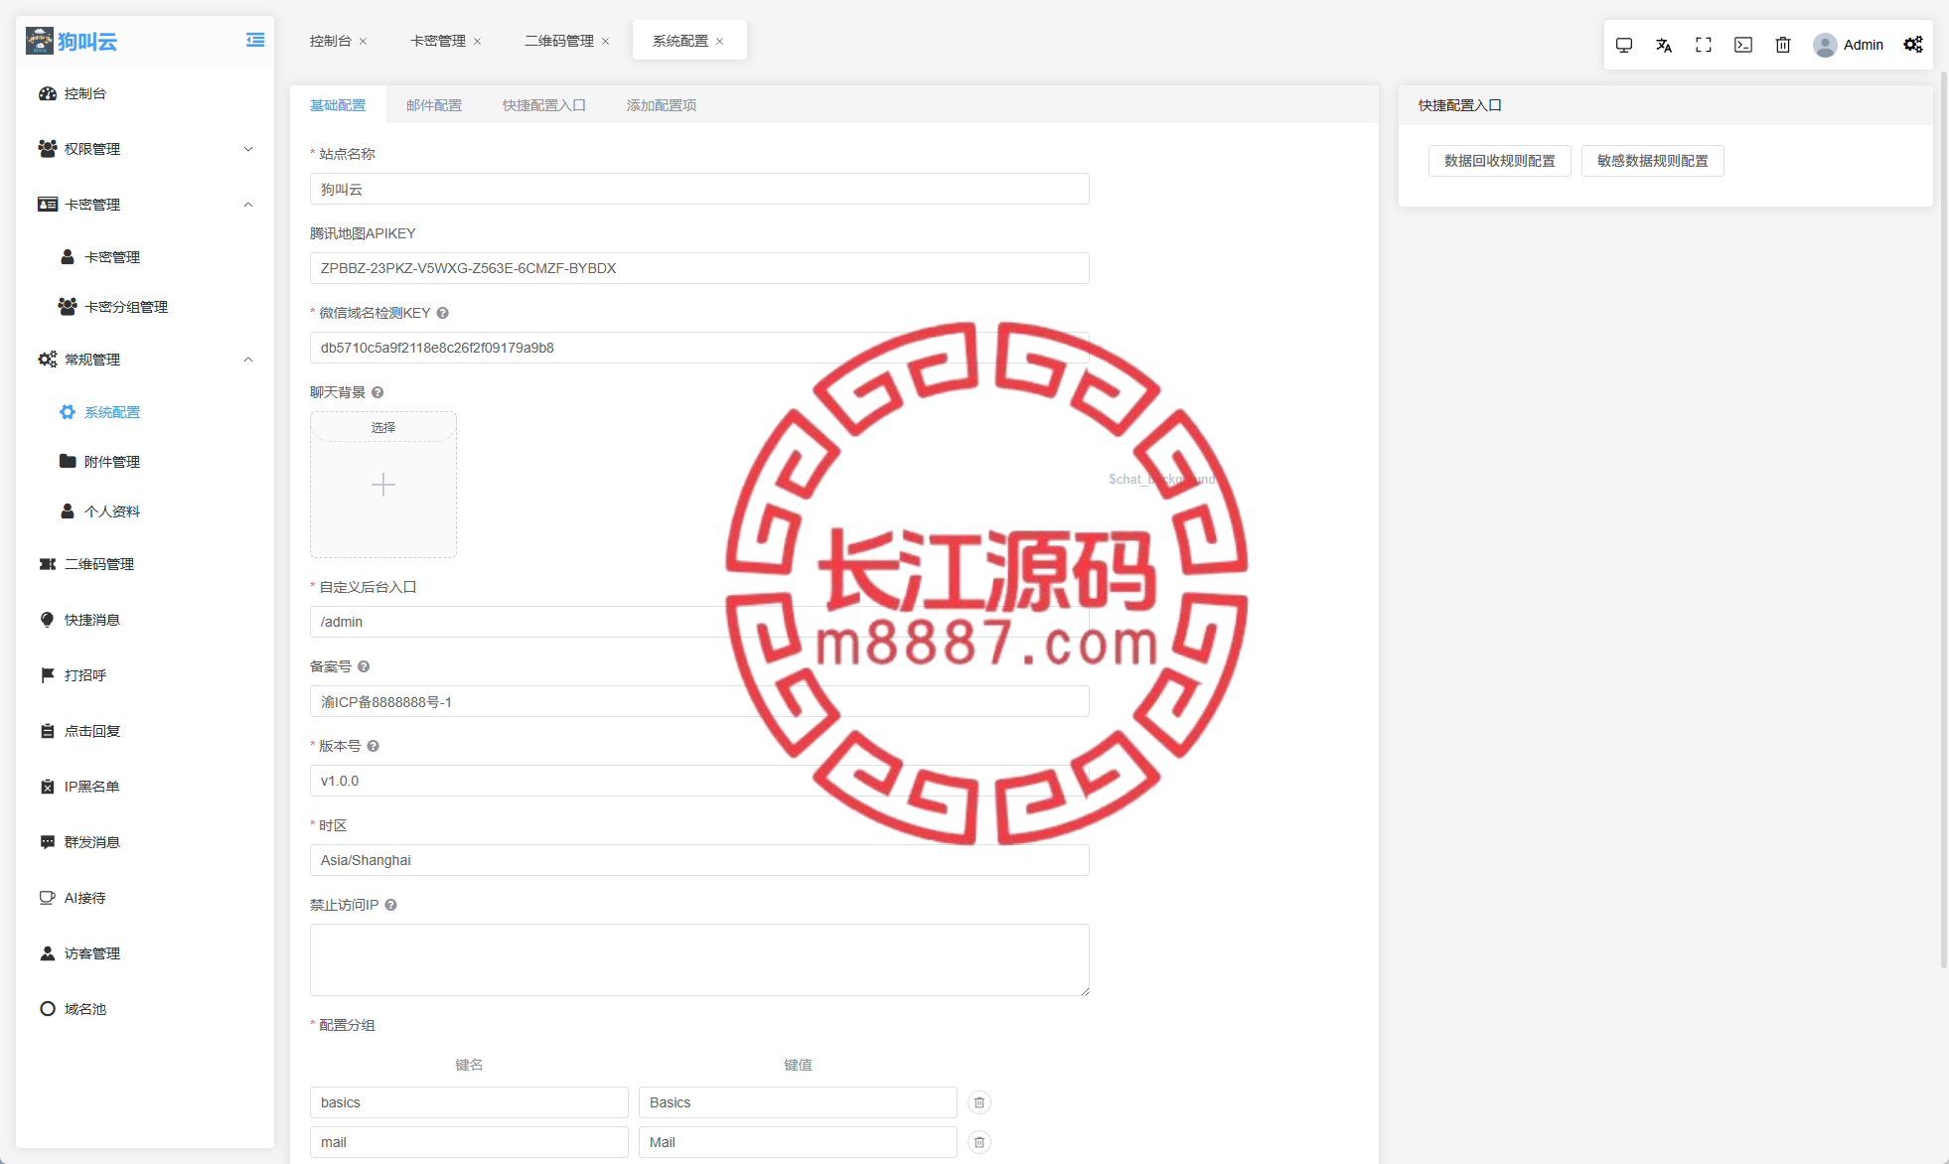Open 卡密分组管理 submenu item
Screen dimensions: 1949x1164
coord(145,307)
